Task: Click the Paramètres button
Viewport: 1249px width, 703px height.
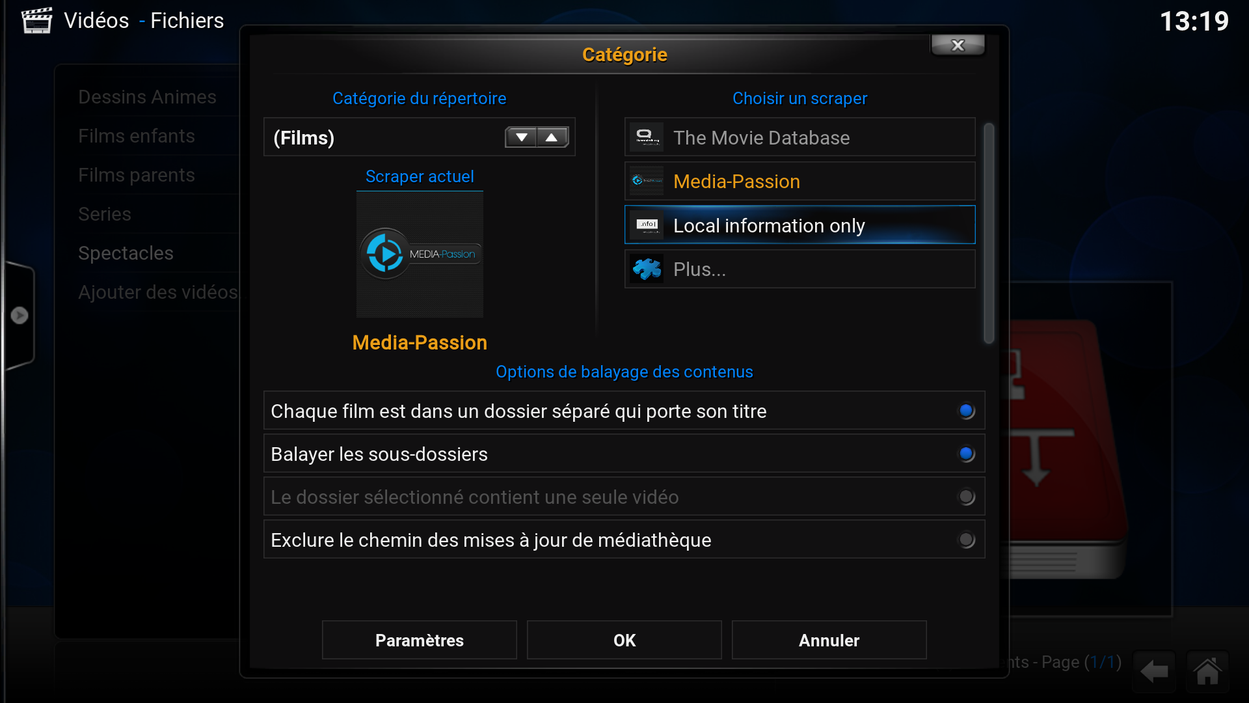Action: coord(419,640)
